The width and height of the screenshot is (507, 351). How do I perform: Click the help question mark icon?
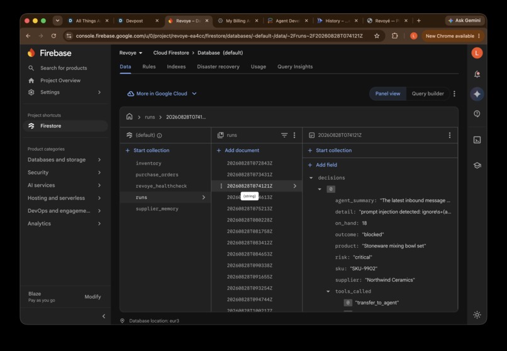click(x=477, y=114)
